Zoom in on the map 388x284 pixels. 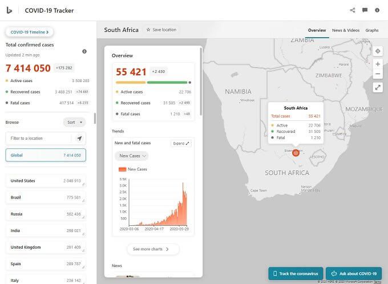378,64
